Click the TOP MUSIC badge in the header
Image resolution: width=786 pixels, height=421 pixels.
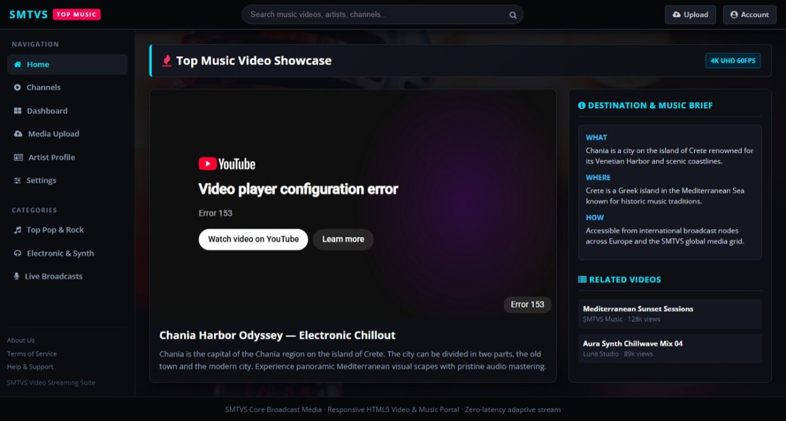point(77,14)
